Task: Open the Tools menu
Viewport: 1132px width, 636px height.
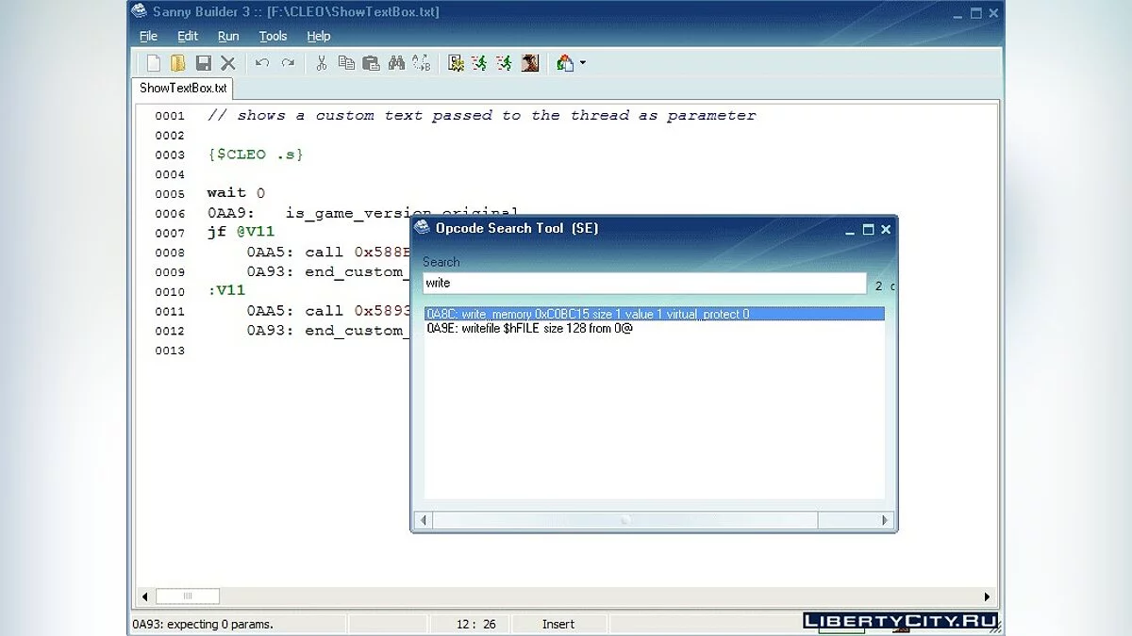Action: 273,36
